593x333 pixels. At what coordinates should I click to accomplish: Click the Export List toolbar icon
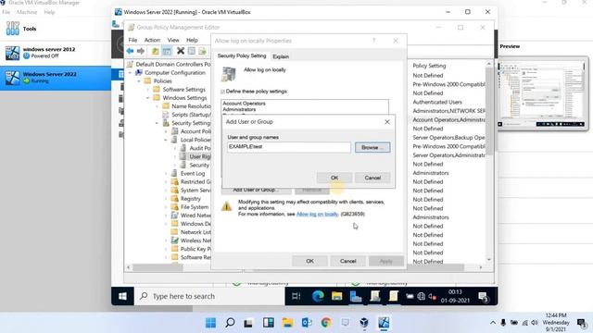pyautogui.click(x=203, y=51)
